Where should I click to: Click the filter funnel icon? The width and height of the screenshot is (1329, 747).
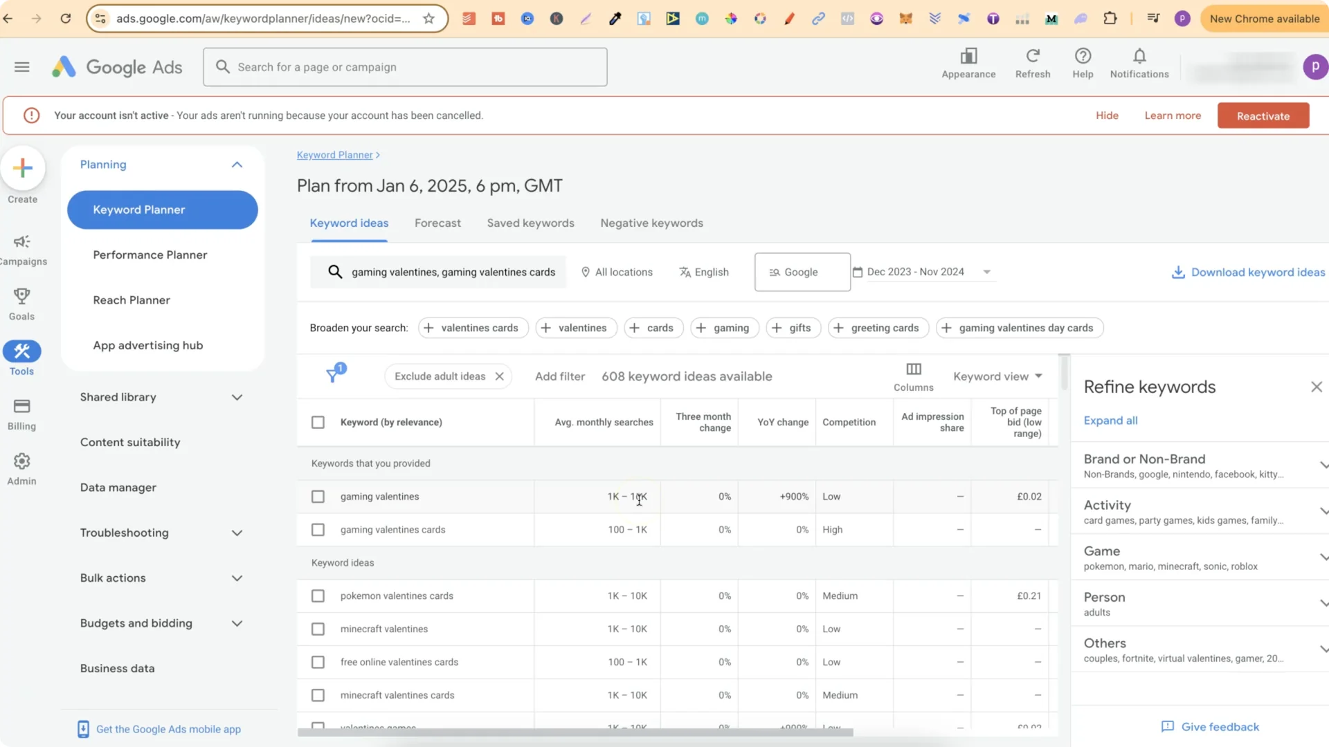(x=333, y=376)
